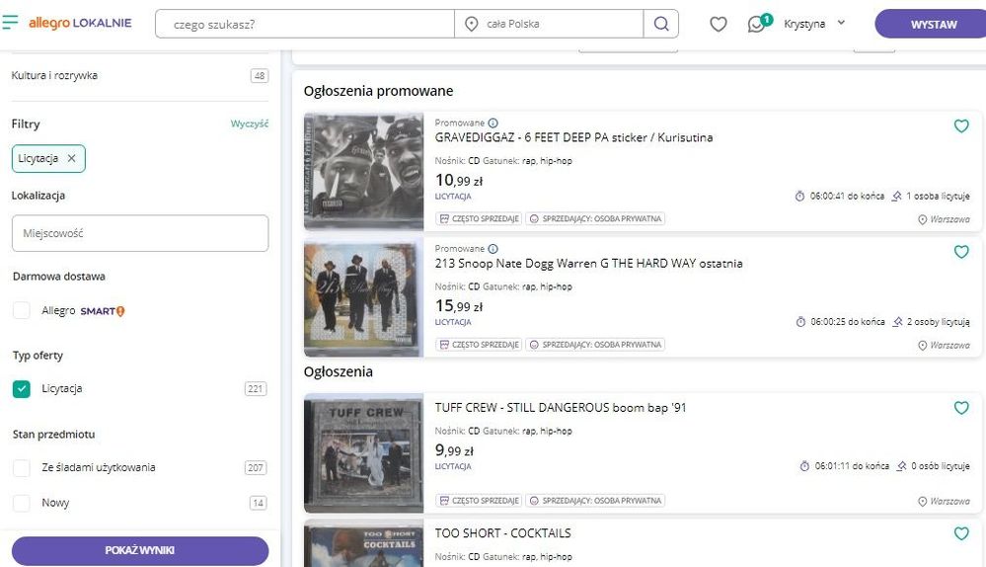Open Kultura i rozrywka category

54,75
